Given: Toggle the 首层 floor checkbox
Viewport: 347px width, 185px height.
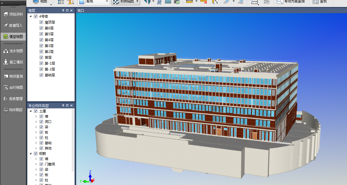Looking at the screenshot, I should (x=41, y=58).
